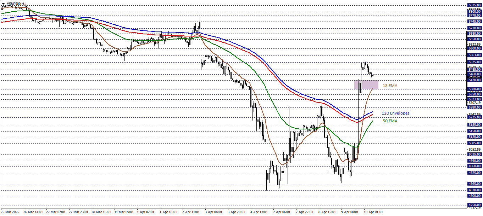The height and width of the screenshot is (216, 483).
Task: Click the 50 EMA text label
Action: coord(390,121)
